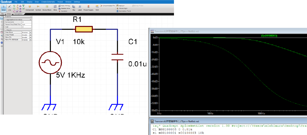Select resistor R1 on the schematic
Screen dimensions: 307x135
(84, 29)
